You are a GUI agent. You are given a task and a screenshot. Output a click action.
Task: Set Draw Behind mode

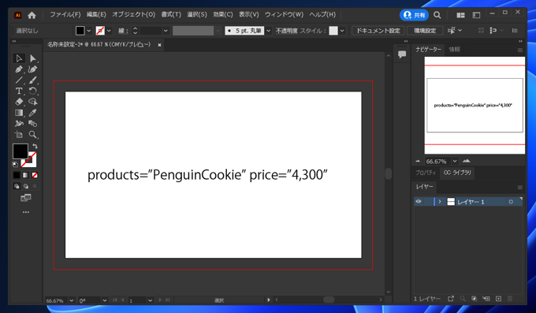coord(26,186)
